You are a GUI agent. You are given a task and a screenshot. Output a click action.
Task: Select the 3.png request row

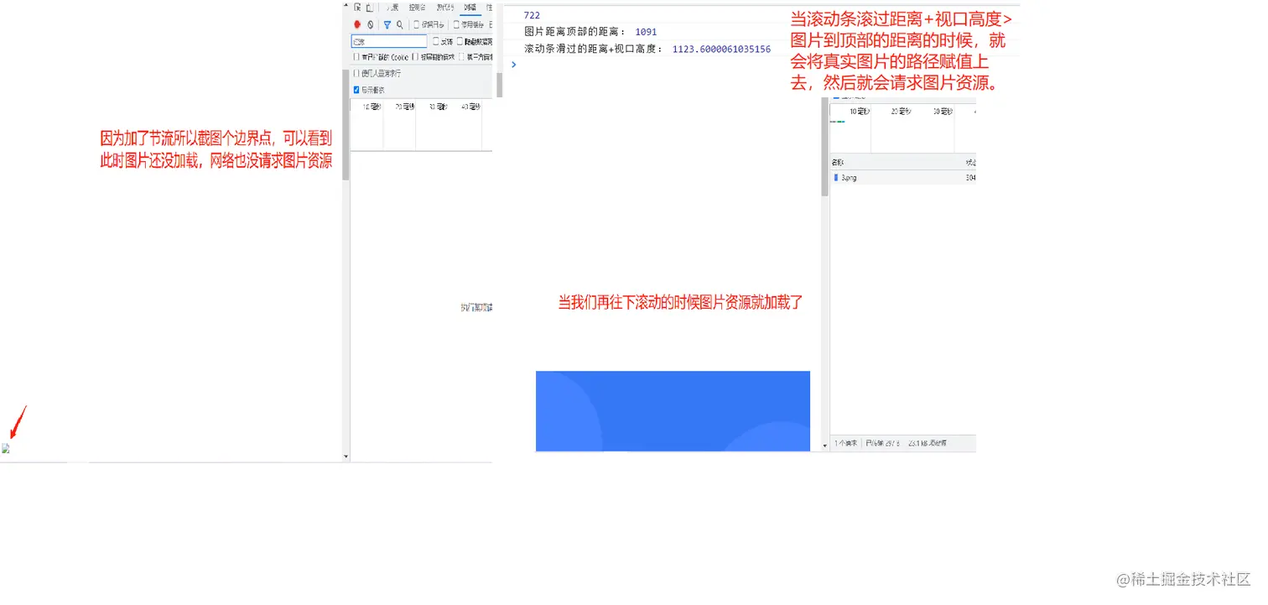903,178
